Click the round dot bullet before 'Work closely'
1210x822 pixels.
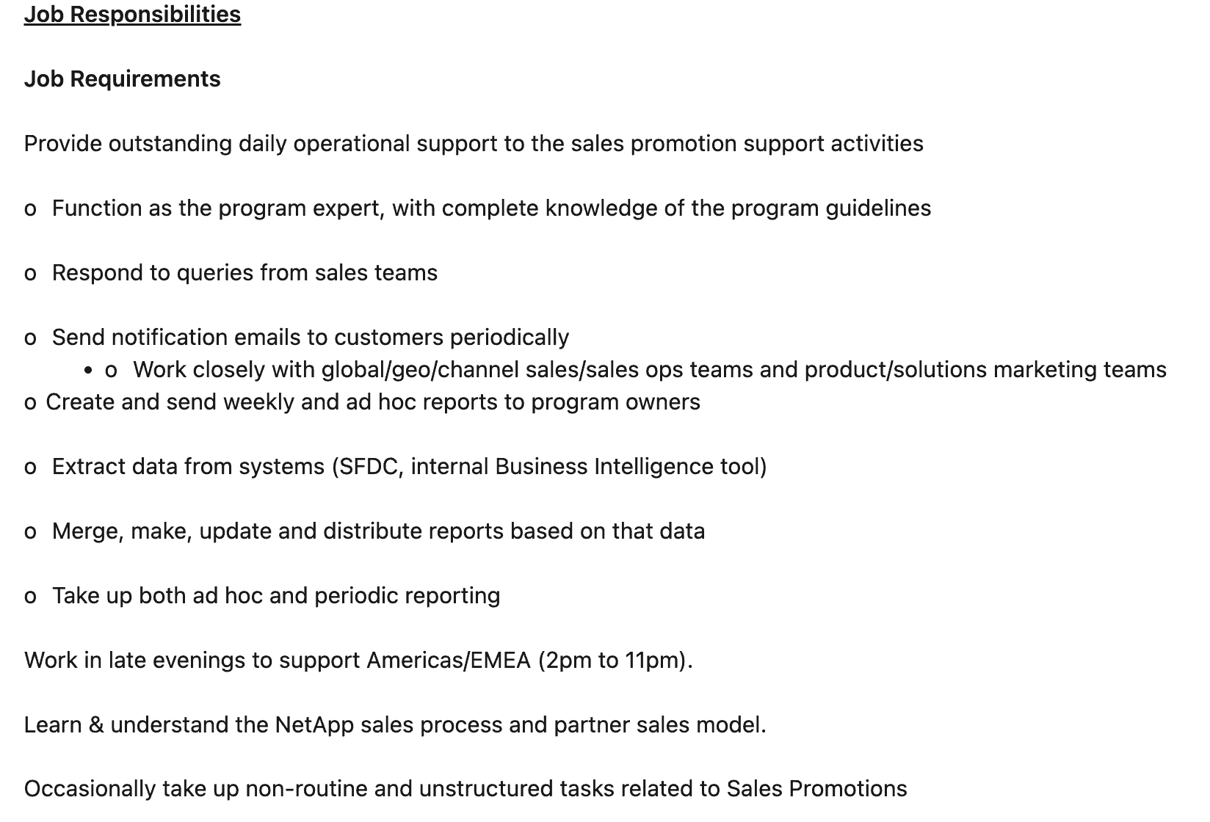pos(89,371)
